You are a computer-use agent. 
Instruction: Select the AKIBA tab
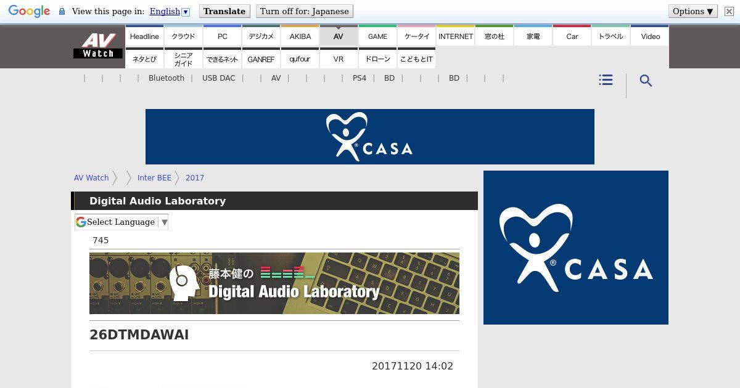coord(300,36)
